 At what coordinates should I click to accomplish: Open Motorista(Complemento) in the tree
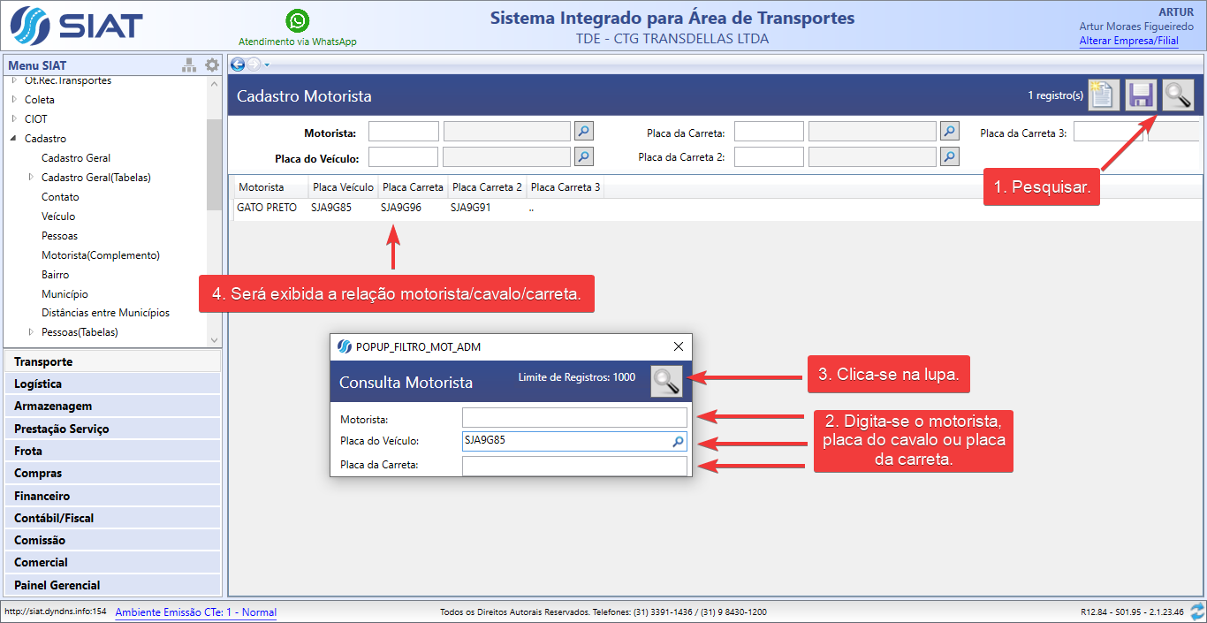click(100, 255)
